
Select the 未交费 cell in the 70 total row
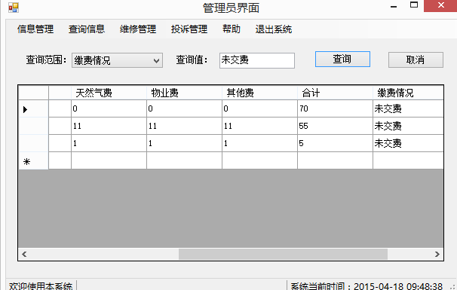coord(408,109)
